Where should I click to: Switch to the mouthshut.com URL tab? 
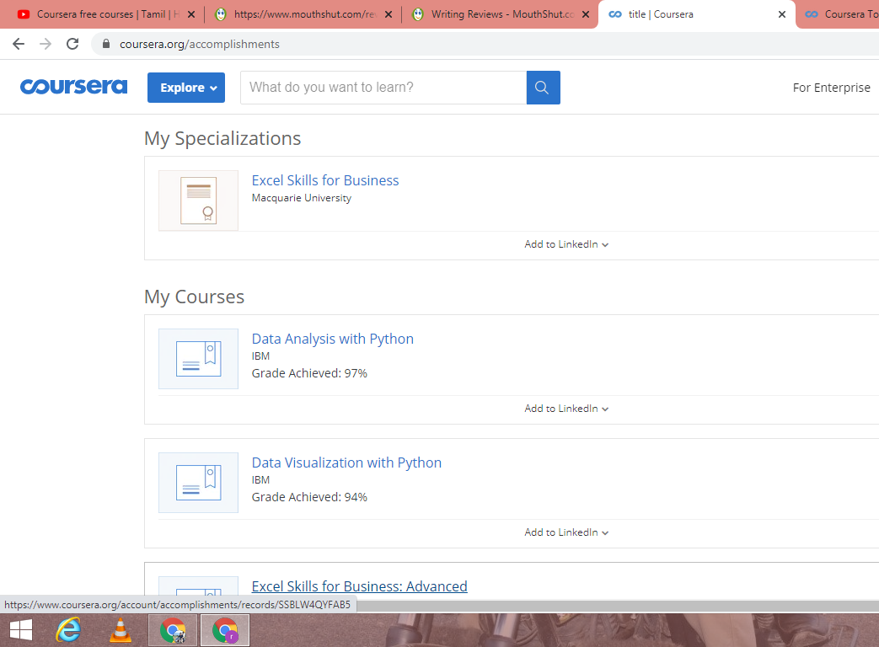point(303,14)
